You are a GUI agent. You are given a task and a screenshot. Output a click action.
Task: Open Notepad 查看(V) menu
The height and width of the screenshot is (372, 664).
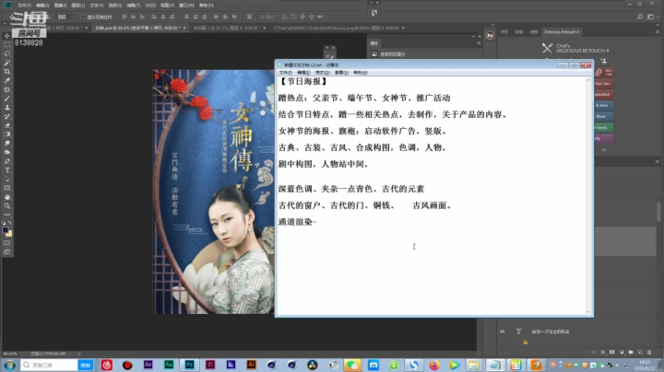(341, 73)
